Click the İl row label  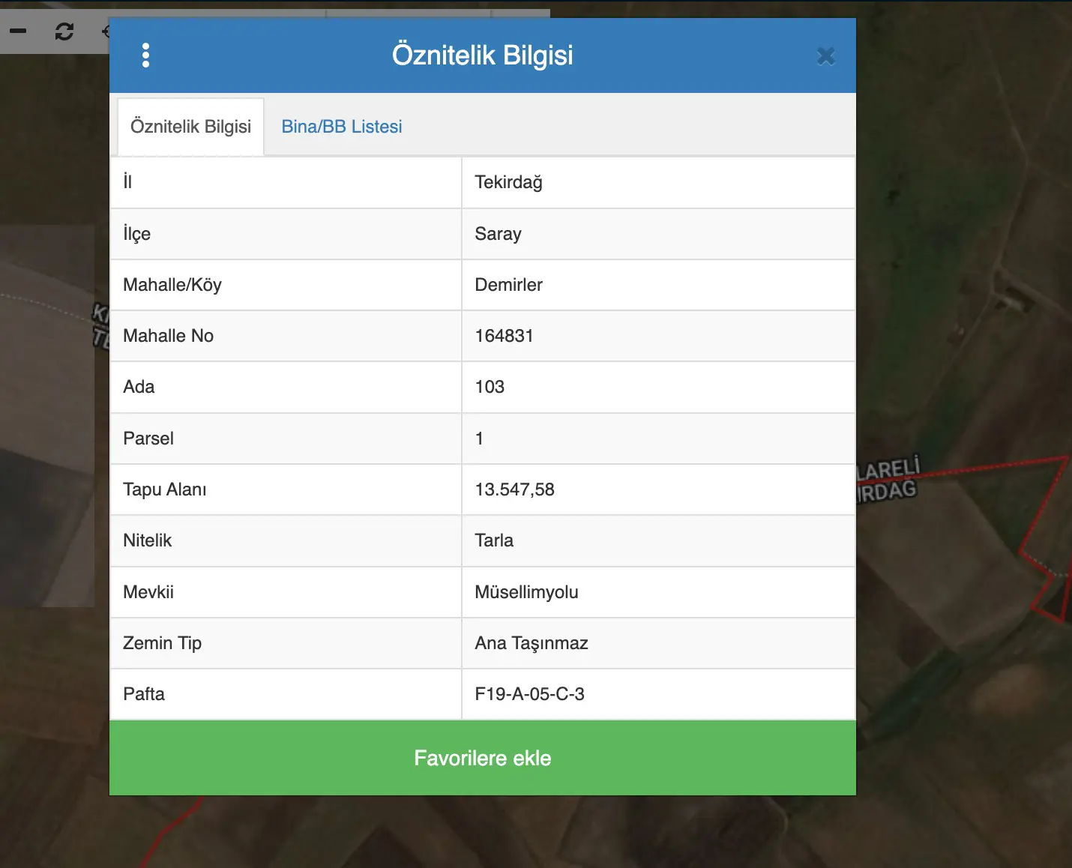point(127,181)
